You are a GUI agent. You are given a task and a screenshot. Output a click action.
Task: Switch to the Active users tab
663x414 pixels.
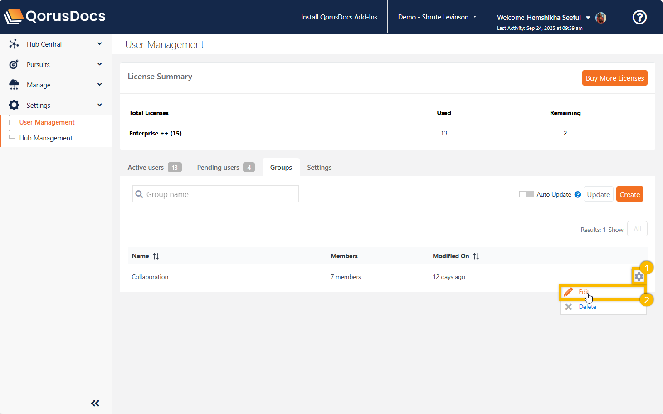(154, 168)
